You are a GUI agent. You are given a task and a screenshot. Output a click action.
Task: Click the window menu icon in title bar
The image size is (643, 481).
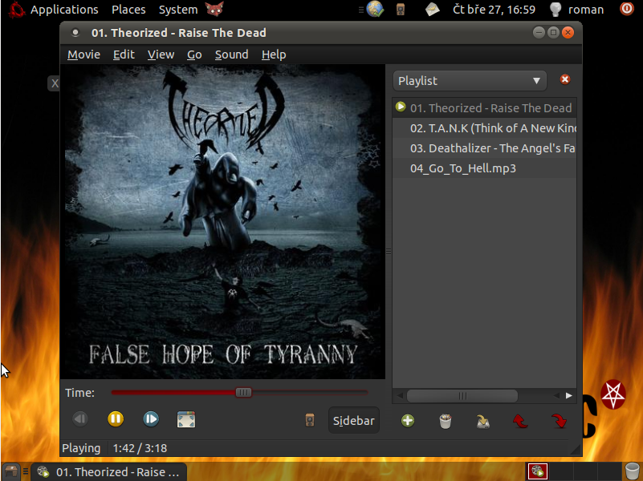pyautogui.click(x=75, y=33)
